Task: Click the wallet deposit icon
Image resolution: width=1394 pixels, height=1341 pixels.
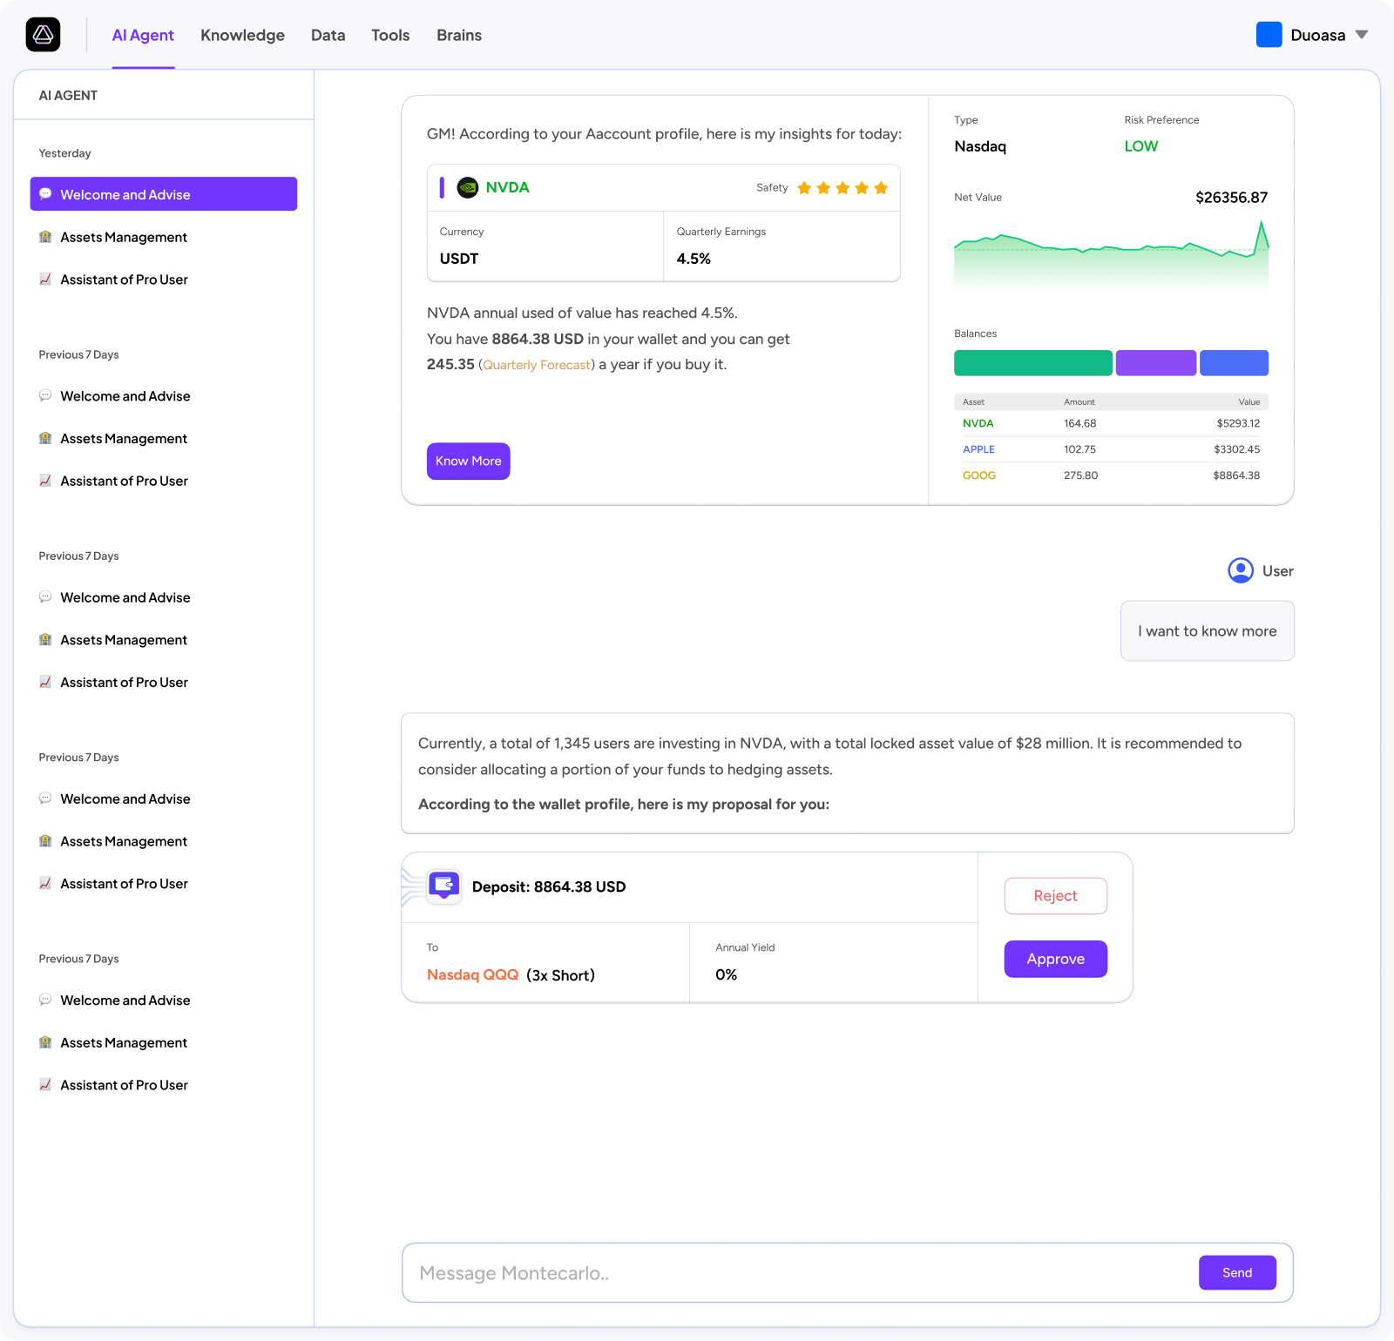Action: click(444, 886)
